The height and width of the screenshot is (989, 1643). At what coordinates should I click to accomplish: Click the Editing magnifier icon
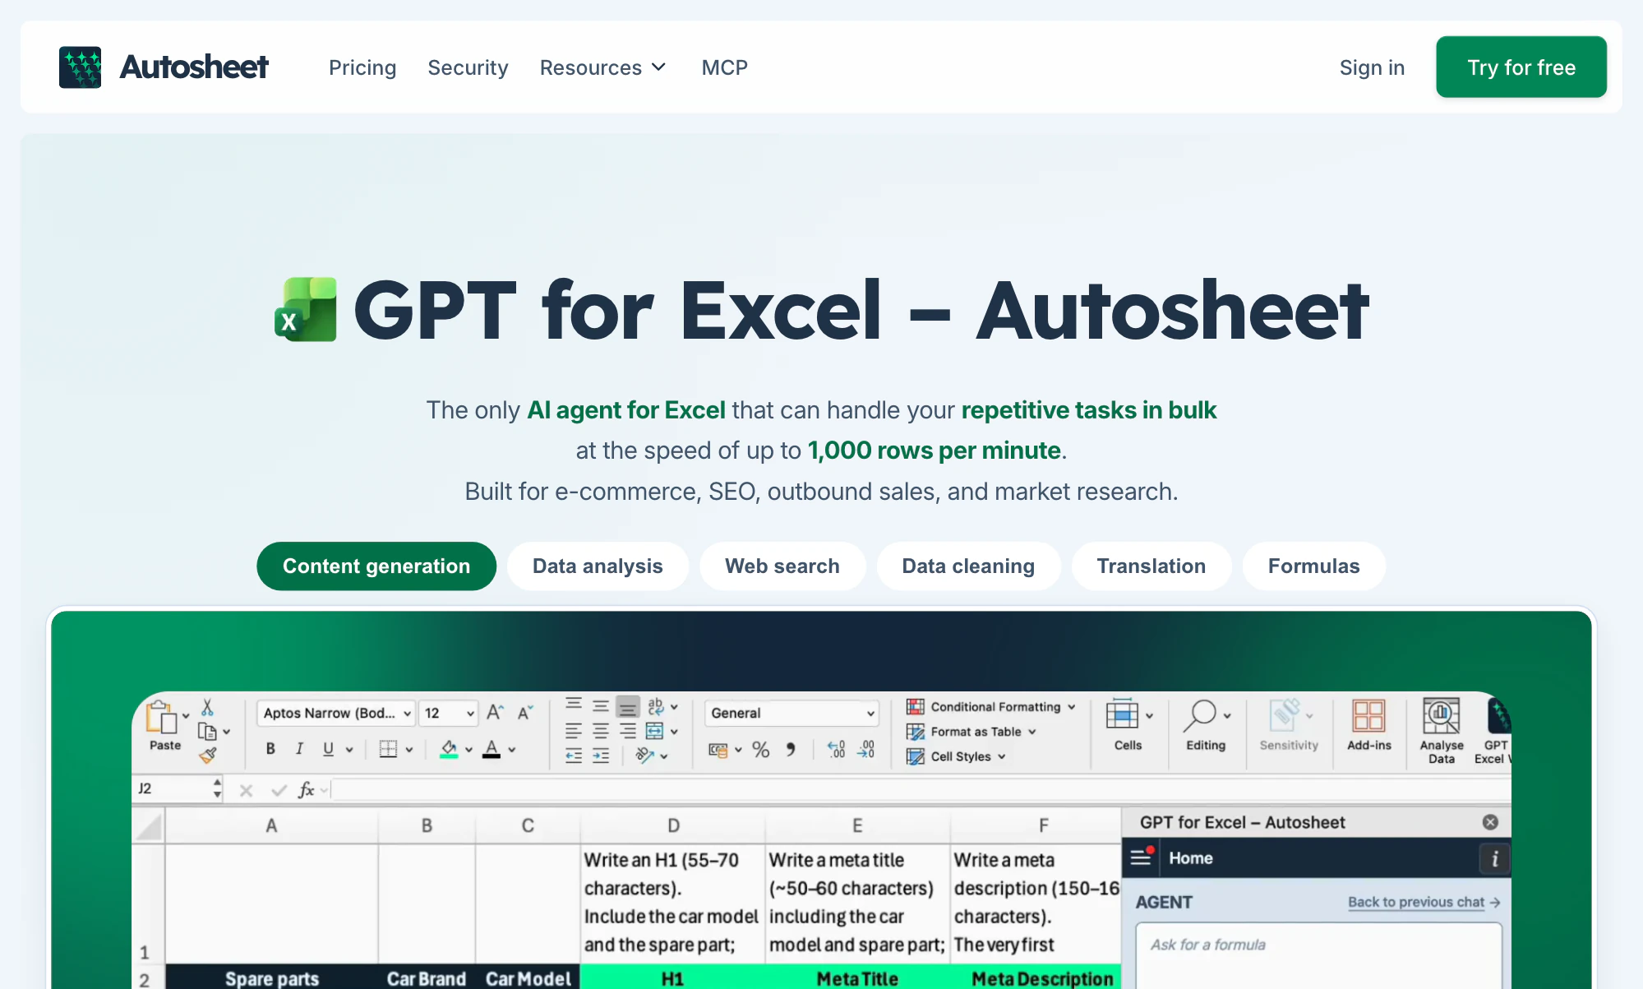pos(1200,716)
